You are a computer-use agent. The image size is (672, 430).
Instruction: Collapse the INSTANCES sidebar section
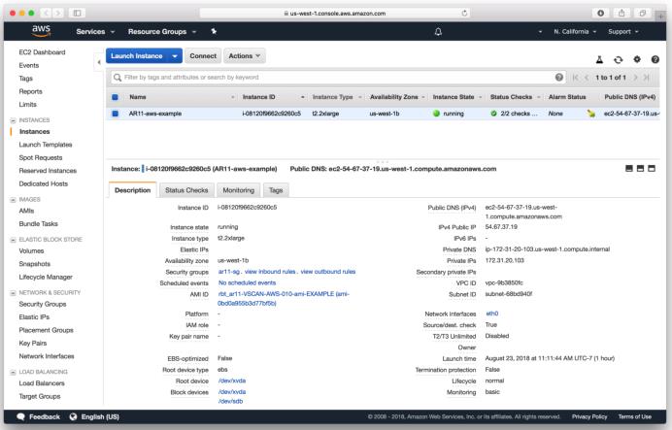pos(13,120)
